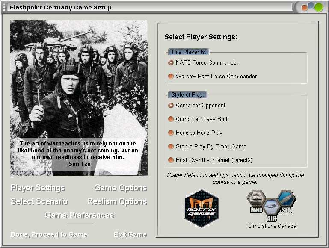329x248 pixels.
Task: Click Done, Proceed to Game
Action: pos(49,234)
